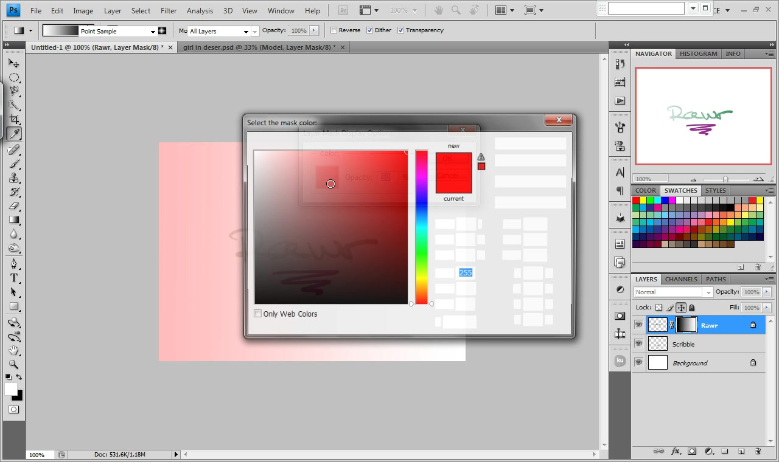779x462 pixels.
Task: Select the Crop tool
Action: pos(13,120)
